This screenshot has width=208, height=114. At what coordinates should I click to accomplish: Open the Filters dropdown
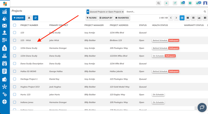click(x=92, y=18)
